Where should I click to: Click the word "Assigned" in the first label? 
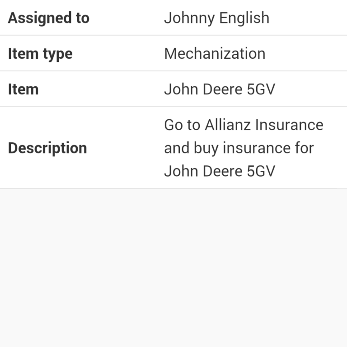(x=40, y=18)
